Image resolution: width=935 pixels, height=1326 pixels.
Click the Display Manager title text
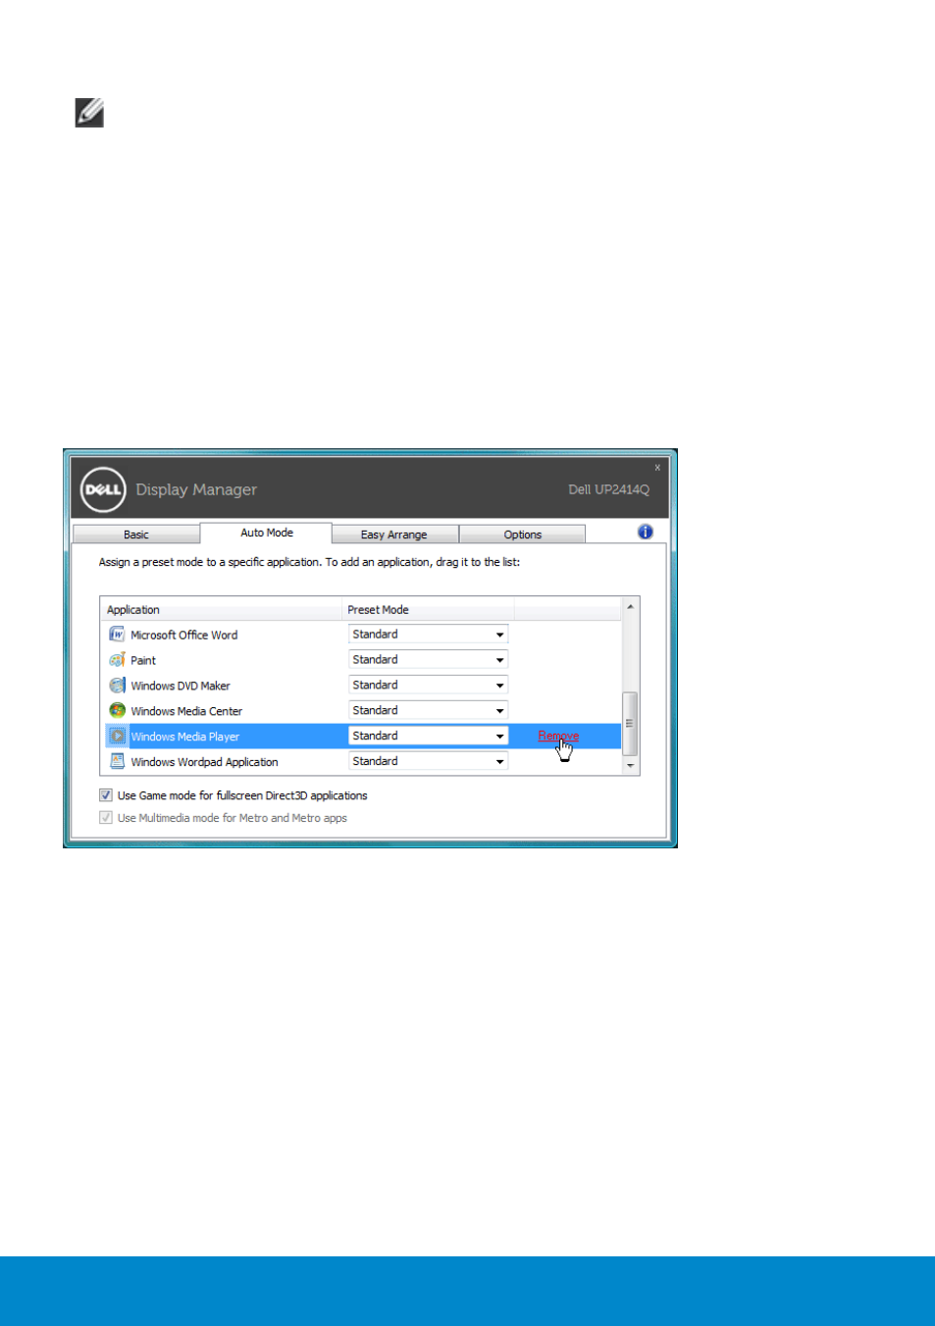(196, 489)
